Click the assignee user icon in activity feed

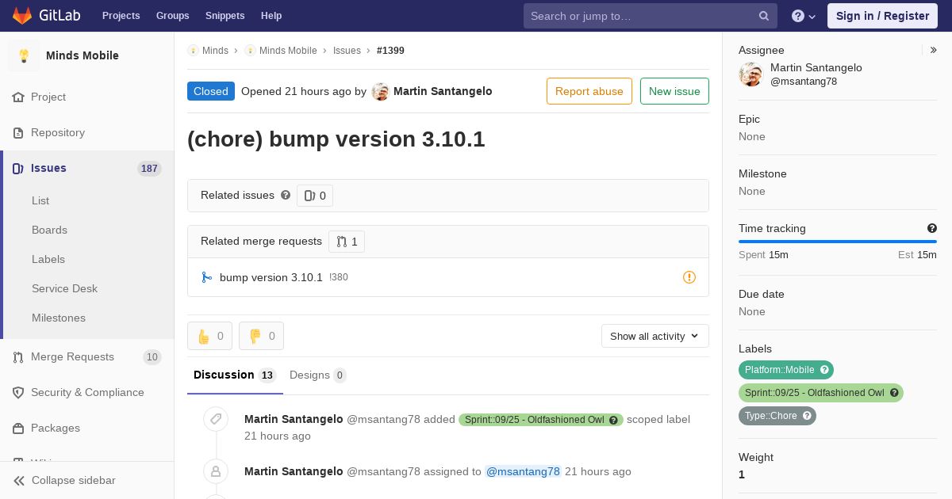tap(216, 471)
